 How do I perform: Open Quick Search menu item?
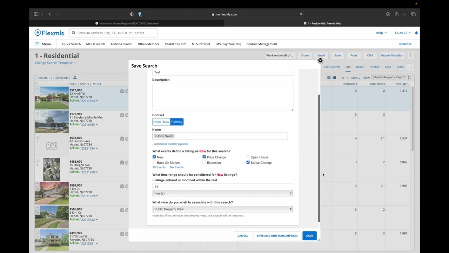[x=71, y=44]
